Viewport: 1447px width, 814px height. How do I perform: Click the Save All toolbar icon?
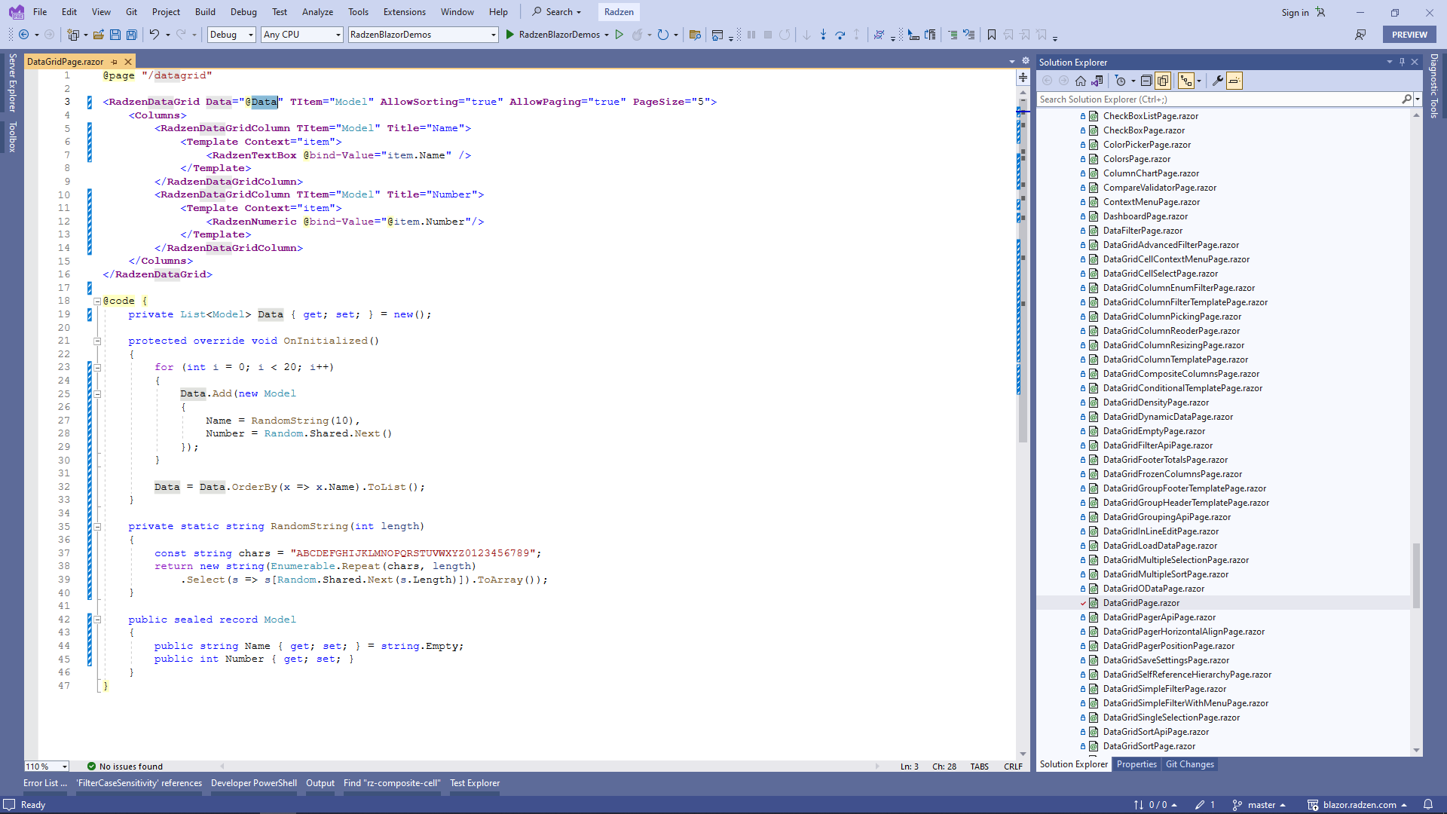[x=132, y=35]
